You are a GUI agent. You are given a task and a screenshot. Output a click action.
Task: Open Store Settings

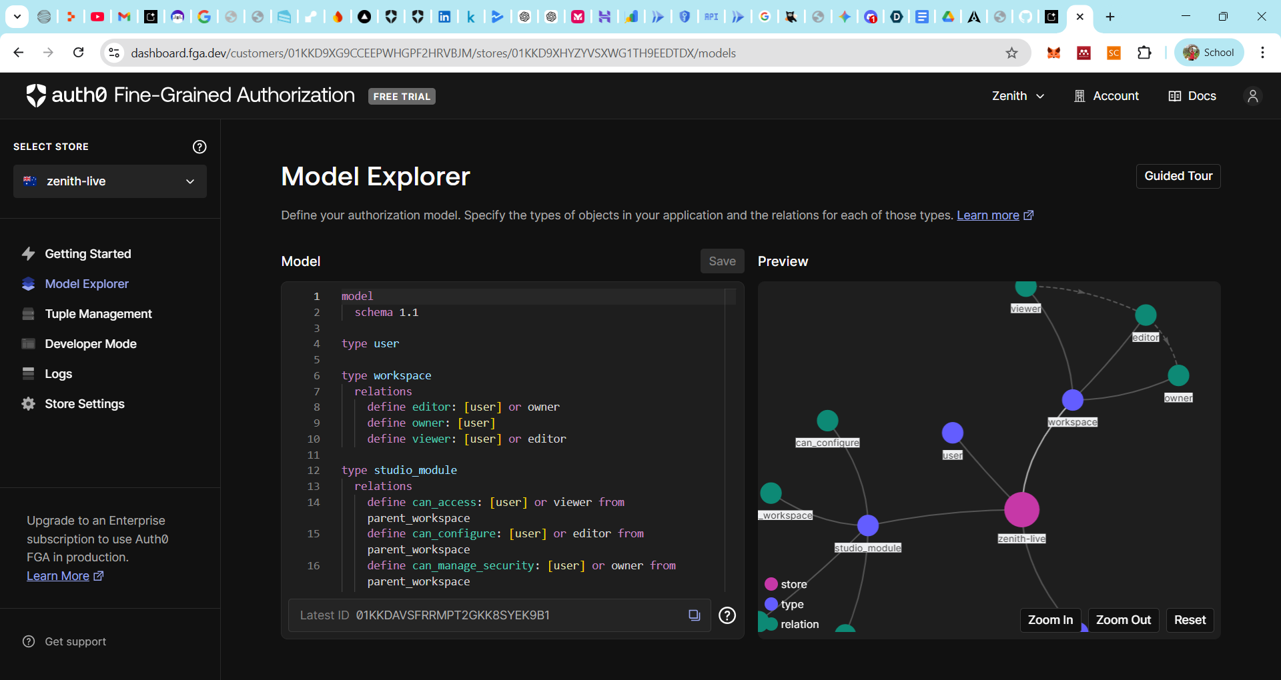(85, 404)
